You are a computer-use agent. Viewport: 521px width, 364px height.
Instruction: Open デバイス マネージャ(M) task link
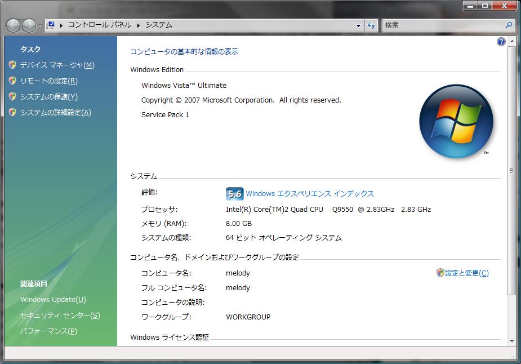(57, 65)
